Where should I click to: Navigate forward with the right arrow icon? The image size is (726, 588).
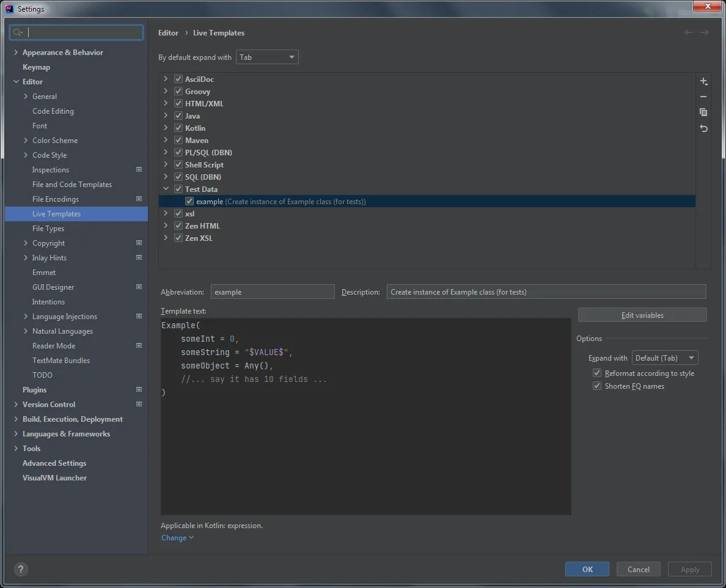705,32
